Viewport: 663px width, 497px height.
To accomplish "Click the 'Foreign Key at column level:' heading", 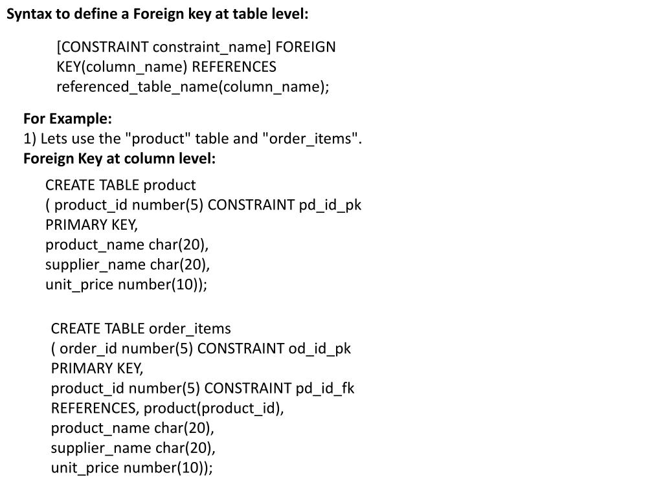I will pos(119,159).
